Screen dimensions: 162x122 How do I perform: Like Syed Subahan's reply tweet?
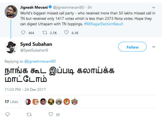(50, 115)
